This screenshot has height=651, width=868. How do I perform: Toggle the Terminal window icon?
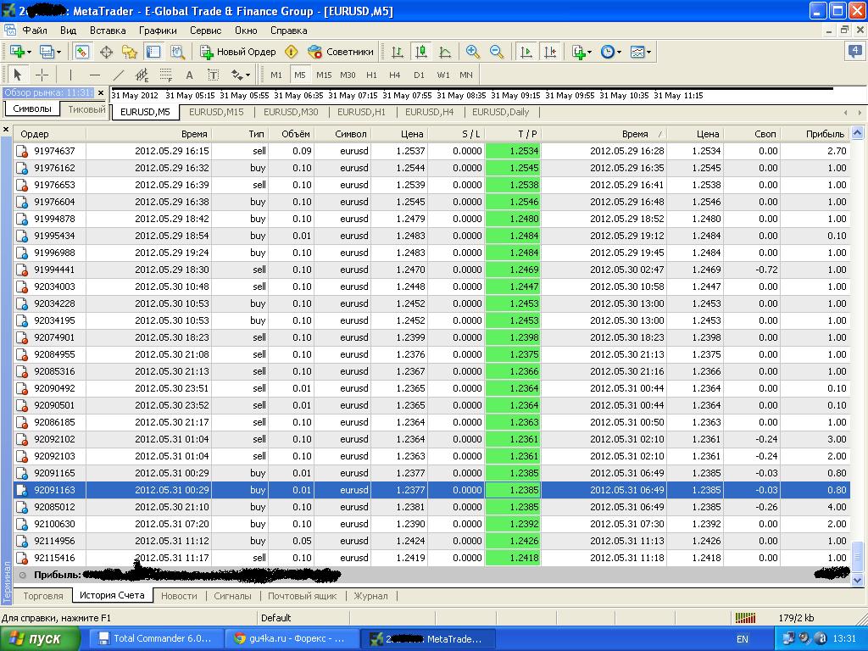[x=153, y=52]
